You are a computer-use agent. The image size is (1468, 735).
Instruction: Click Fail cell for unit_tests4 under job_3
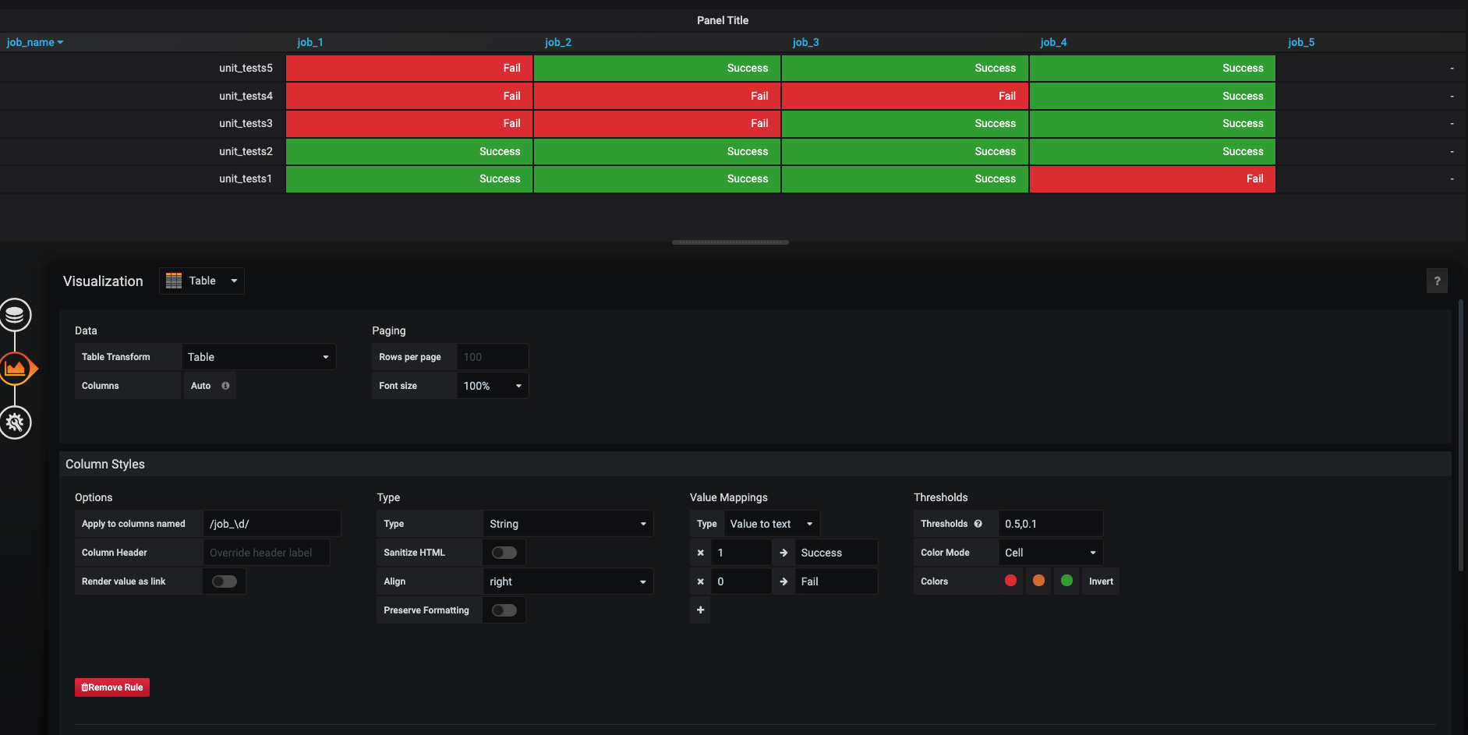(x=905, y=96)
